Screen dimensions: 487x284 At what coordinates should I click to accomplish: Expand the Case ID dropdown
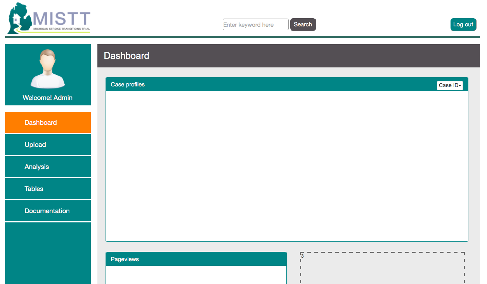tap(450, 85)
